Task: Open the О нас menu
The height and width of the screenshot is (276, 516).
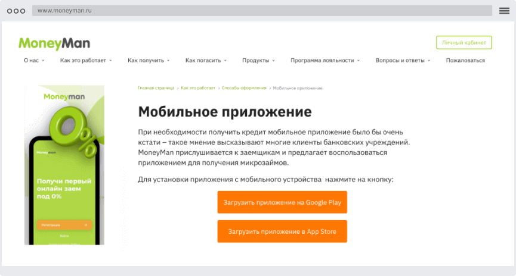Action: pyautogui.click(x=31, y=61)
